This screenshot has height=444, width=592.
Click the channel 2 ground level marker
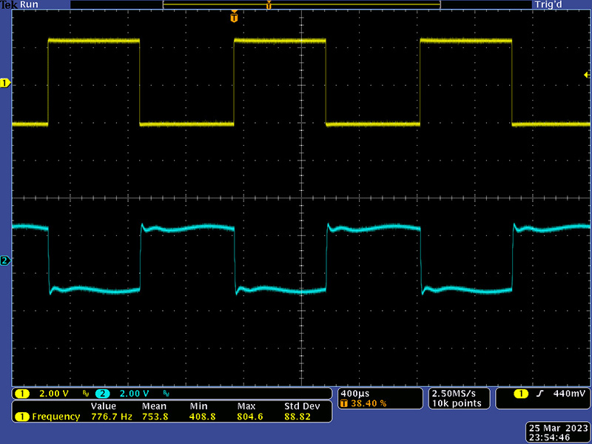tap(5, 260)
